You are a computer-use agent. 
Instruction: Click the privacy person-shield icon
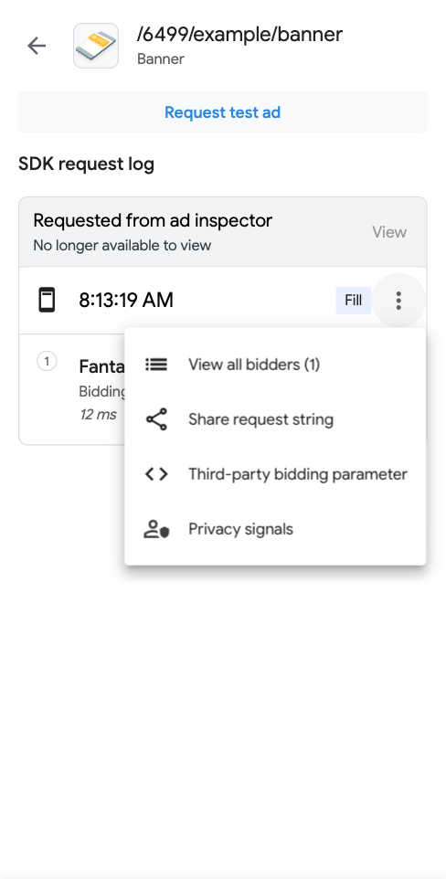pos(156,529)
